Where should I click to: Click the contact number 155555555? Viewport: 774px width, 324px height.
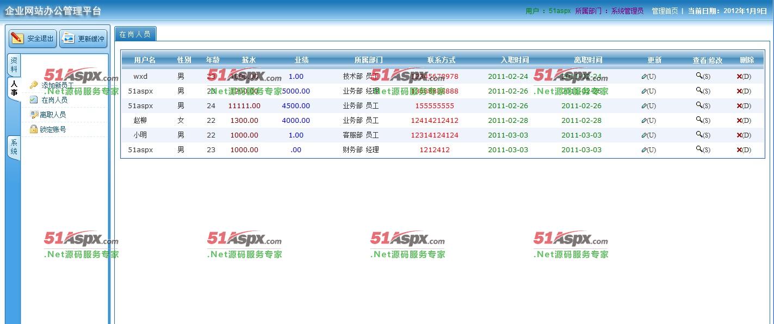pyautogui.click(x=435, y=106)
